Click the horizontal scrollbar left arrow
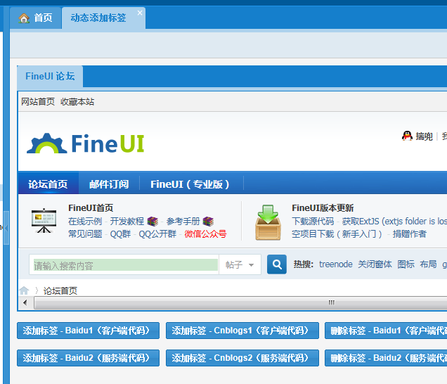Screen dimensions: 447x384 pos(25,302)
